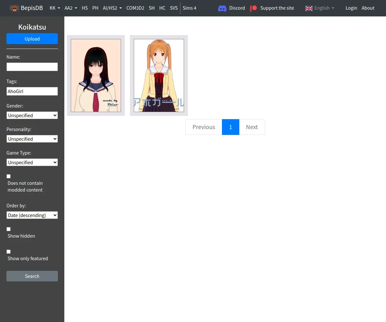386x322 pixels.
Task: Click the Tags field containing AhoGirl
Action: 32,91
